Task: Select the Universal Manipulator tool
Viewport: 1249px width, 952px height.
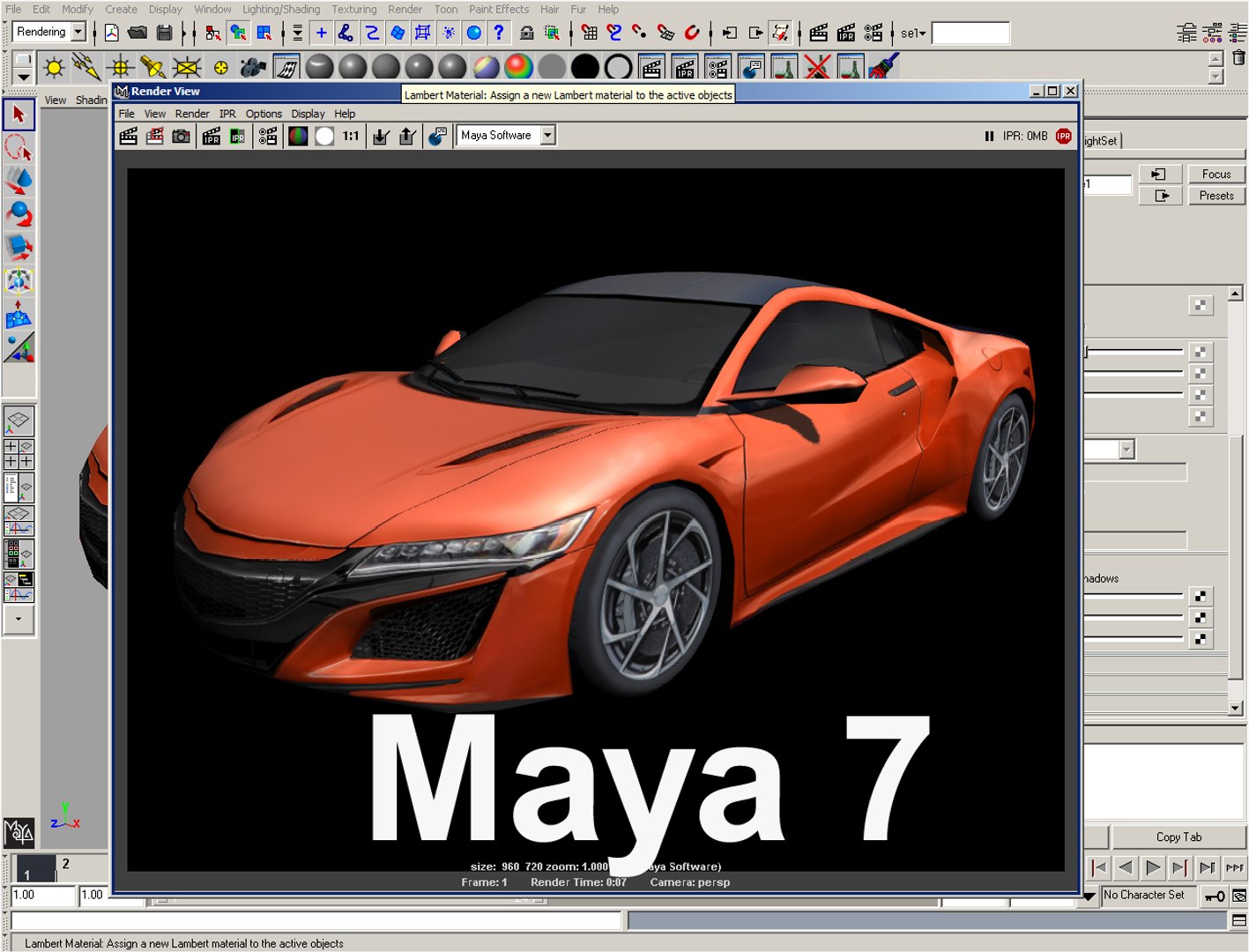Action: (x=19, y=281)
